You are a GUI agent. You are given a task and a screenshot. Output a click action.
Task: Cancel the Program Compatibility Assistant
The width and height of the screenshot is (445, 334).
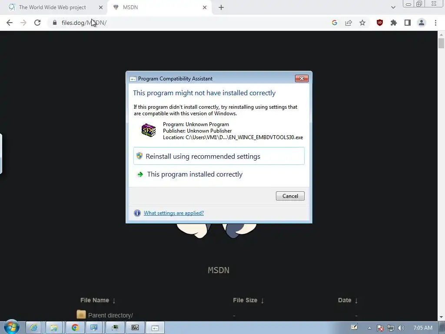pos(290,196)
